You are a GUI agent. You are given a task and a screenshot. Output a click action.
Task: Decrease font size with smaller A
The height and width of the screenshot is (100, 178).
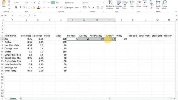coord(39,2)
